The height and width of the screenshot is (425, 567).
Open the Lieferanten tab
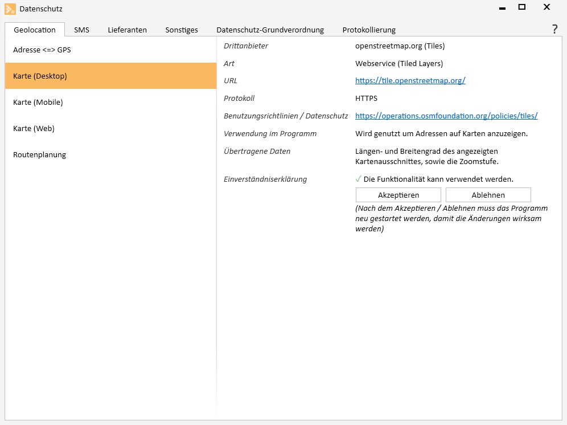[128, 30]
